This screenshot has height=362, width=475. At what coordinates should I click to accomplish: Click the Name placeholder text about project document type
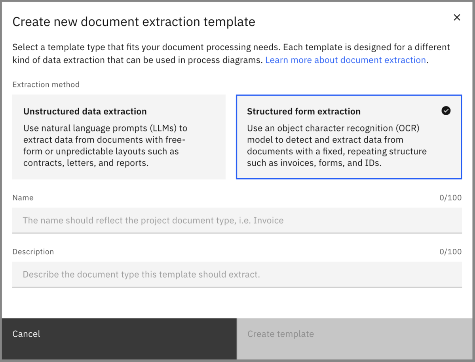point(153,220)
